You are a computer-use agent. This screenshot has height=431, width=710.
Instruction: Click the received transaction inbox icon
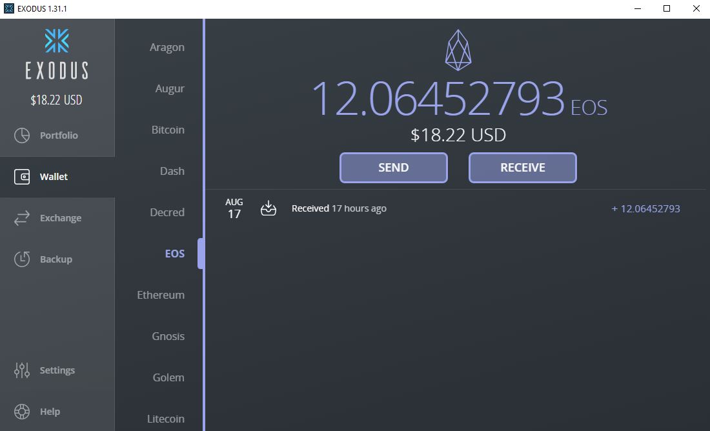[269, 208]
